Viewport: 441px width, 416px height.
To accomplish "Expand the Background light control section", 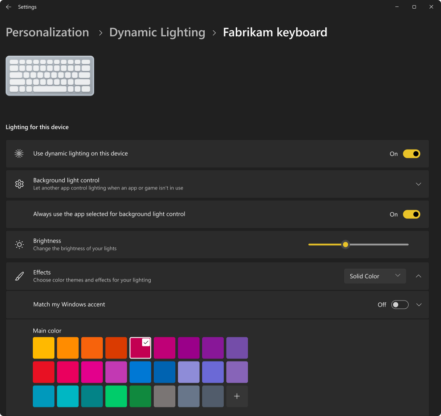I will (418, 184).
